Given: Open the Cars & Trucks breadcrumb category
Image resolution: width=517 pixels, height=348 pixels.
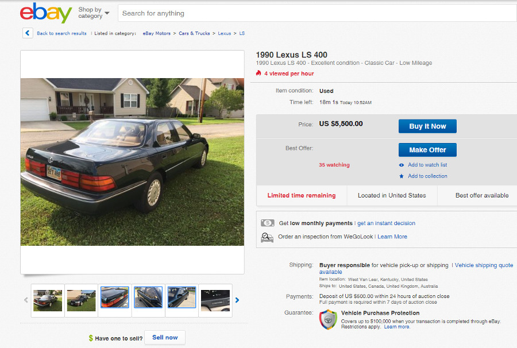Looking at the screenshot, I should point(194,33).
